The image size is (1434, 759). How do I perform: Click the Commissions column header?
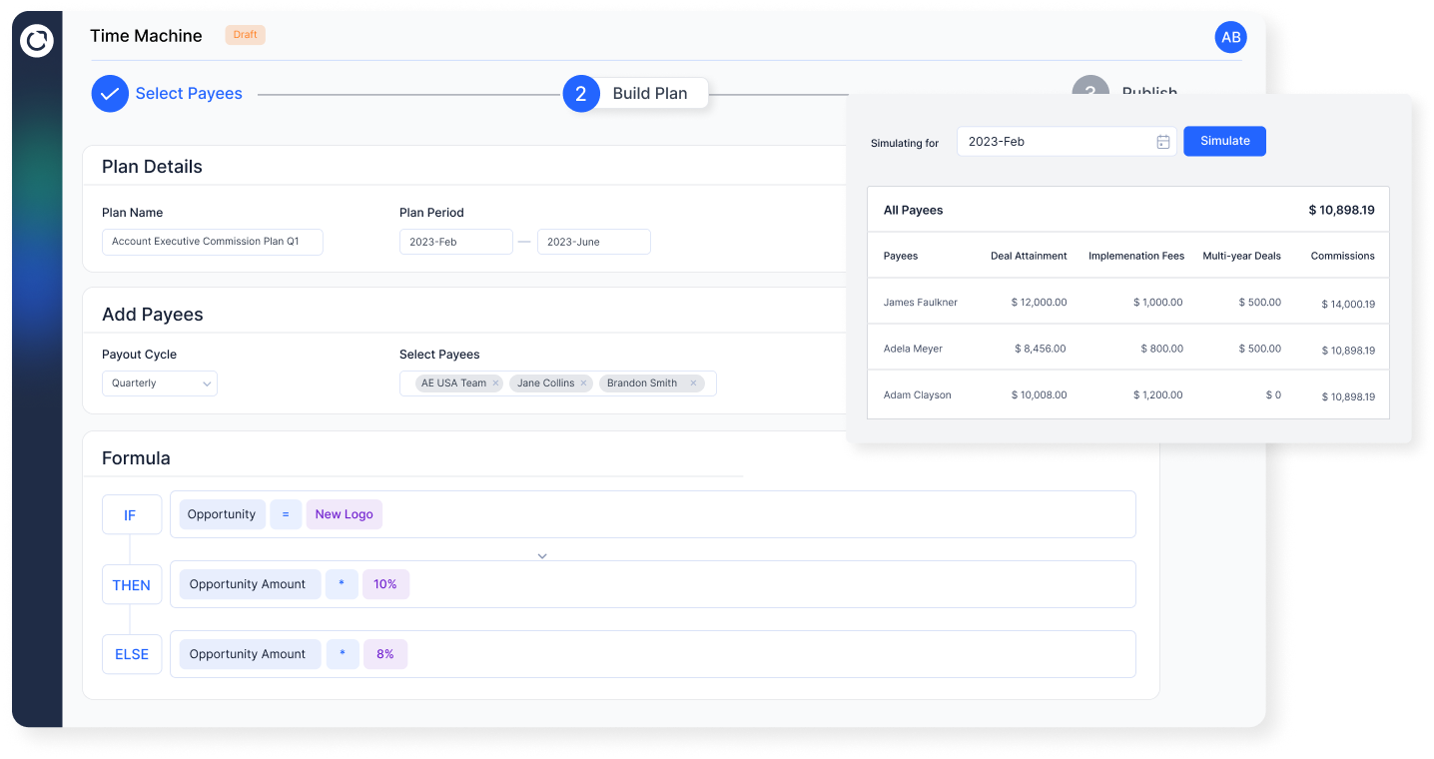coord(1343,257)
